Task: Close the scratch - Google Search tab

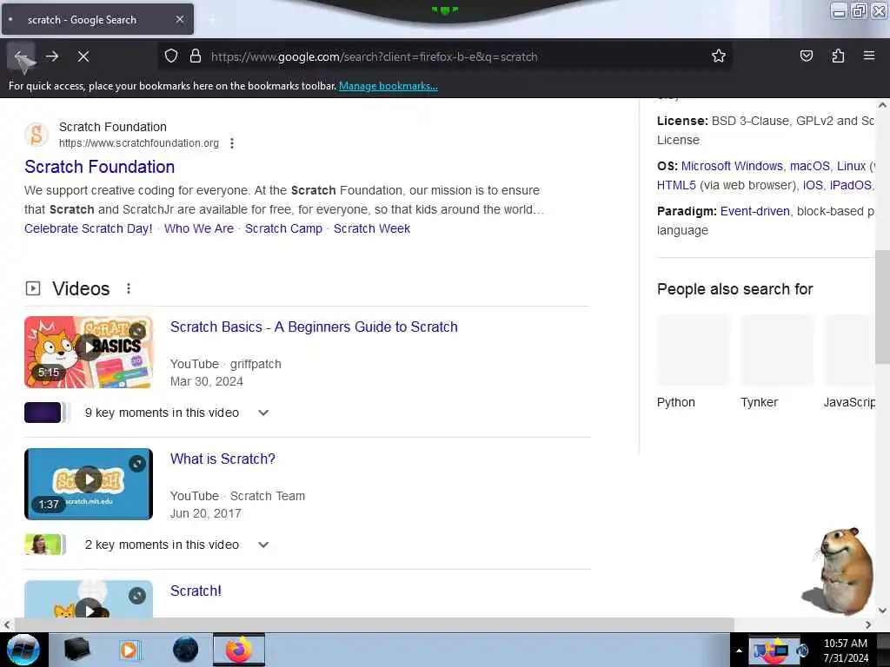Action: click(x=180, y=19)
